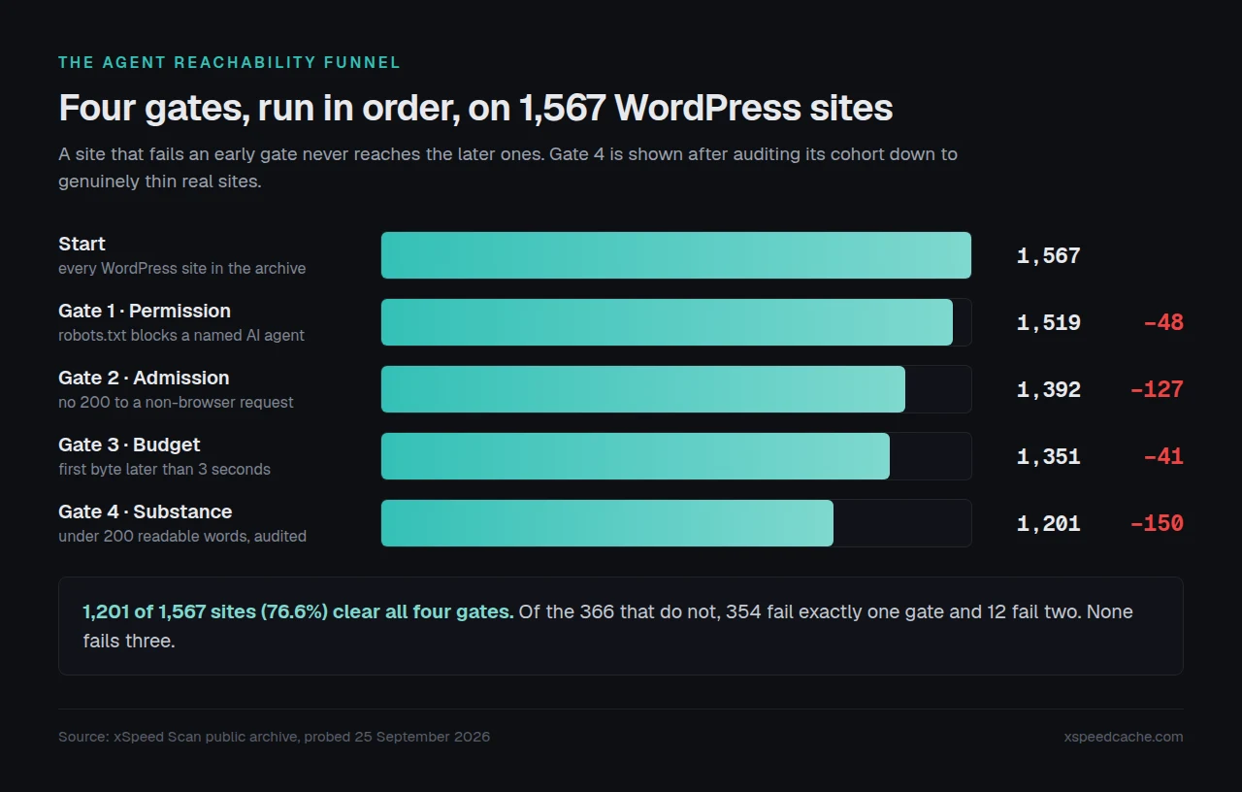Click the Gate 1 Permission funnel bar
This screenshot has width=1242, height=792.
(x=667, y=322)
